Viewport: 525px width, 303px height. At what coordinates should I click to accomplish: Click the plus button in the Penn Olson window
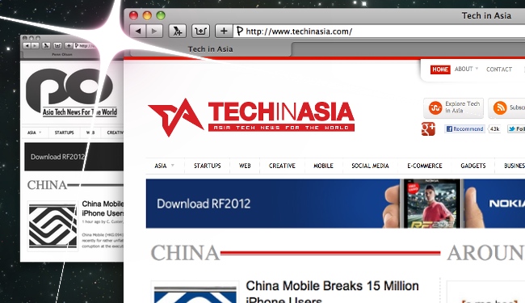(69, 45)
